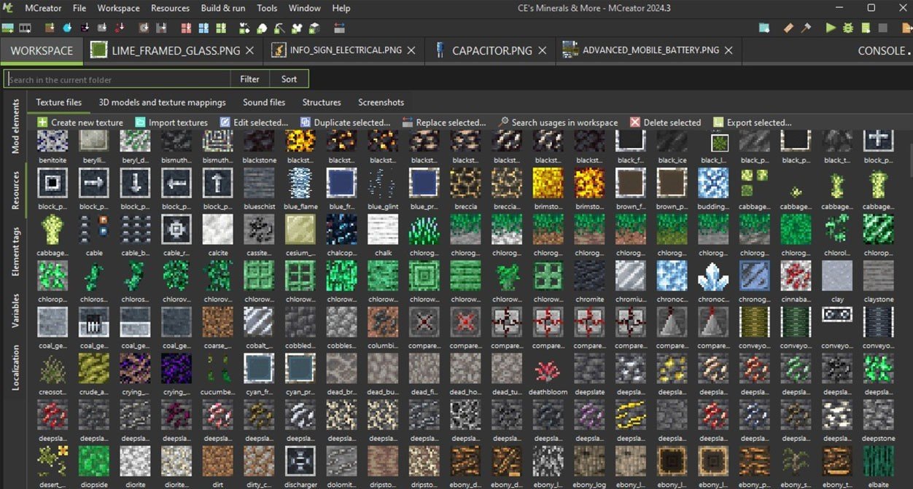Click the import structure floppy disk icon
Image resolution: width=913 pixels, height=489 pixels.
tap(161, 28)
